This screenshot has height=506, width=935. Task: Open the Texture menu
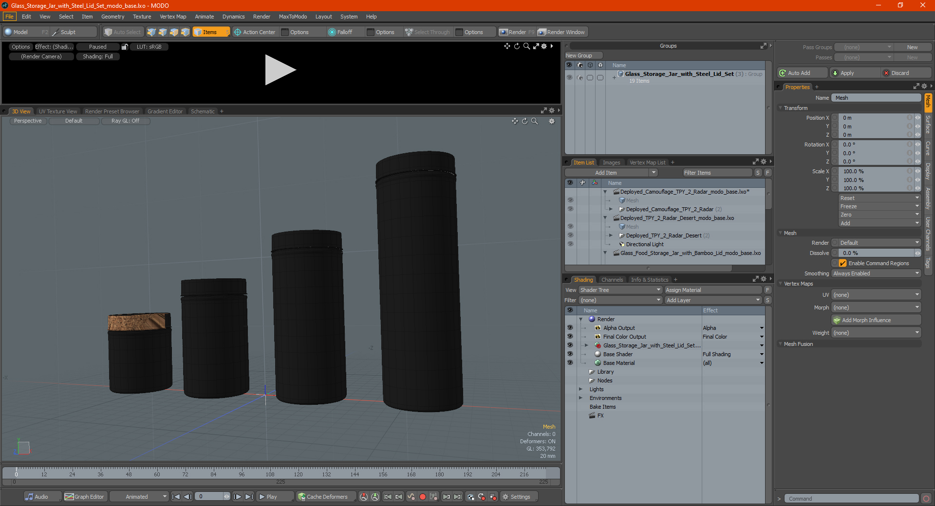[142, 17]
